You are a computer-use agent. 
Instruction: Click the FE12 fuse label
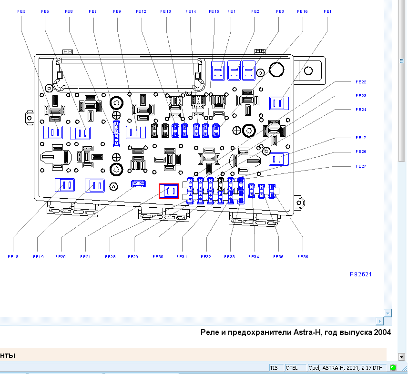pyautogui.click(x=141, y=11)
